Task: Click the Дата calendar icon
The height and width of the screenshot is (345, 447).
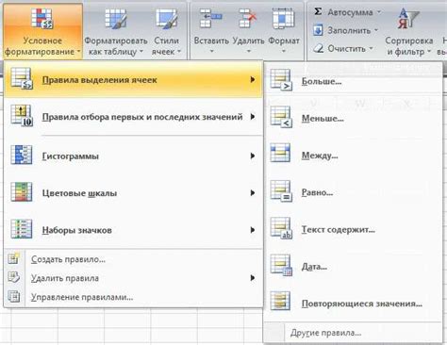Action: click(281, 266)
